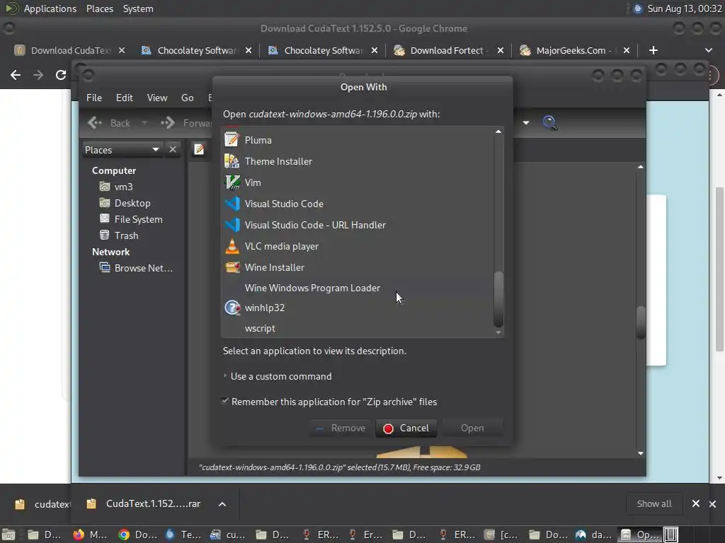Open the System menu in top panel
The image size is (725, 543).
tap(138, 8)
